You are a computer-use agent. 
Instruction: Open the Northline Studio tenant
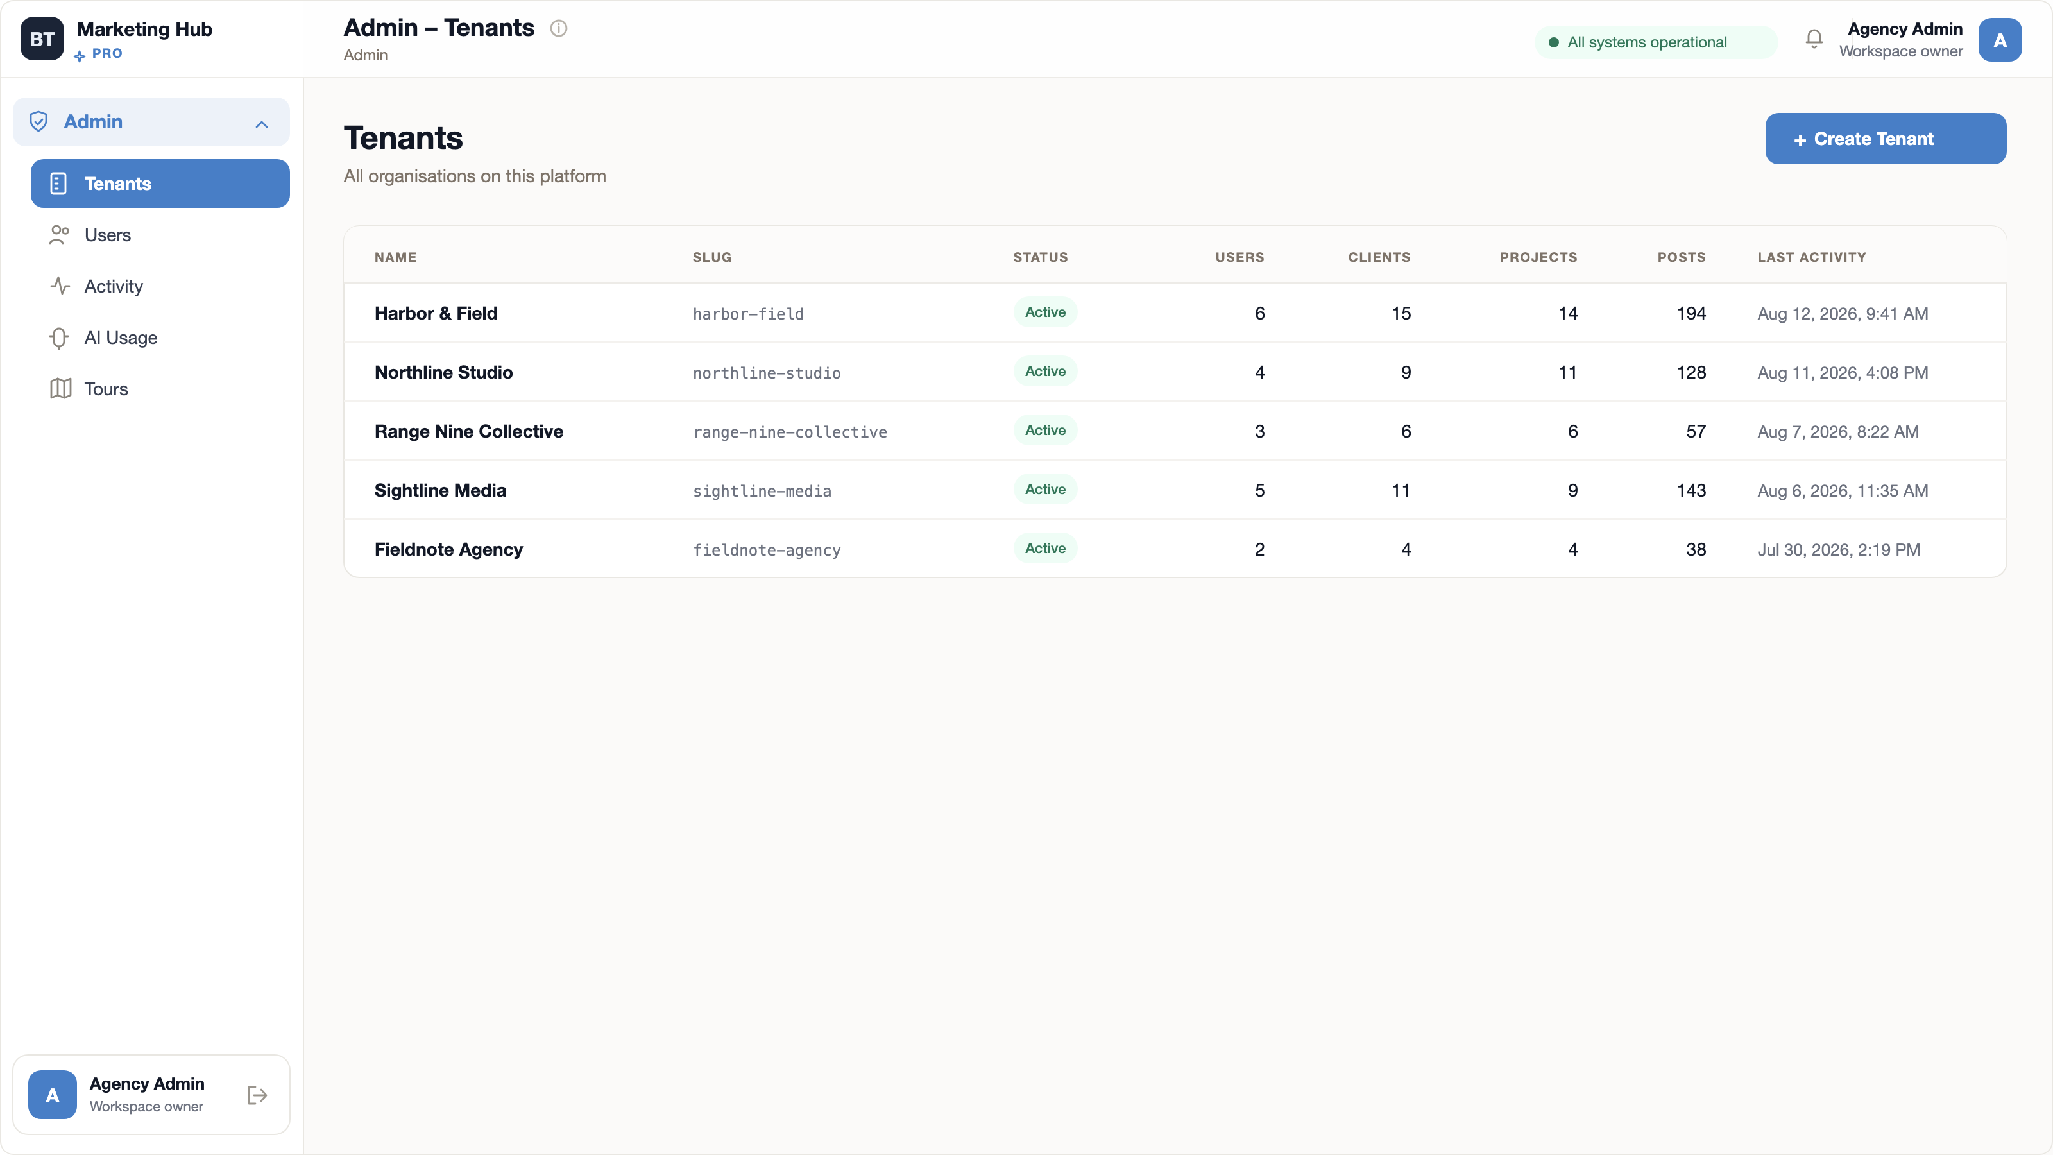[x=443, y=372]
